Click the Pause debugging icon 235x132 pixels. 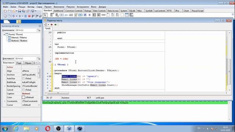[x=25, y=16]
